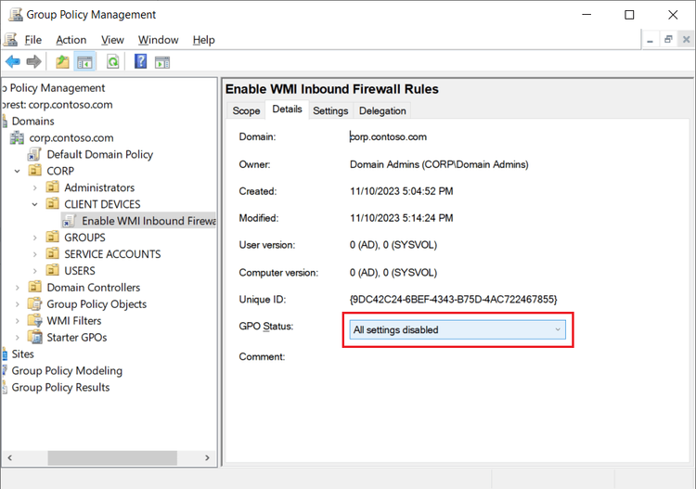This screenshot has width=696, height=489.
Task: Select corp.contoso.com domain tree item
Action: point(71,137)
